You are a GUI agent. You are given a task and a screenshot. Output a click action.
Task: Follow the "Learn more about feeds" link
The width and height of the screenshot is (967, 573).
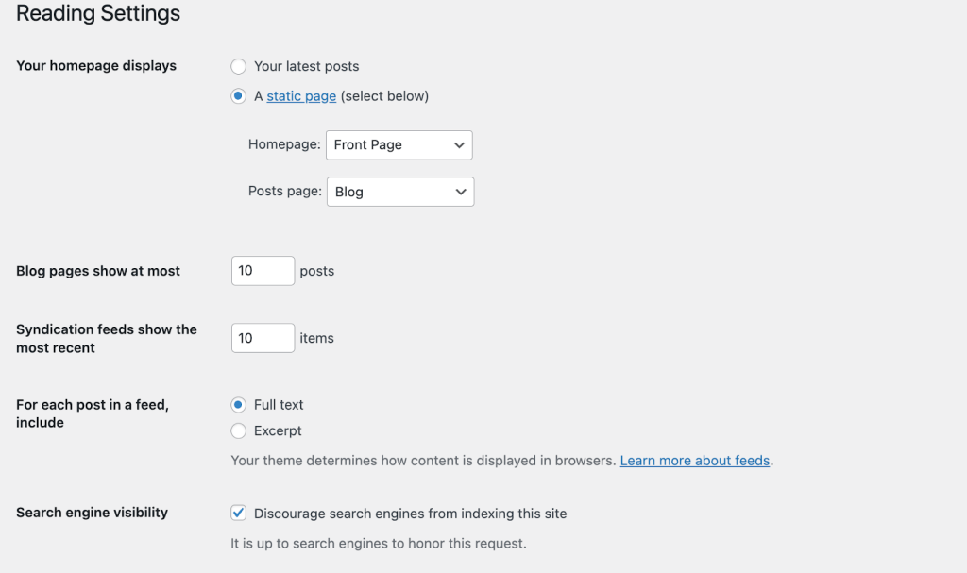pos(694,460)
